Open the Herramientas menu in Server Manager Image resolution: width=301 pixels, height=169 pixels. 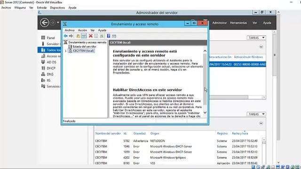(x=238, y=23)
